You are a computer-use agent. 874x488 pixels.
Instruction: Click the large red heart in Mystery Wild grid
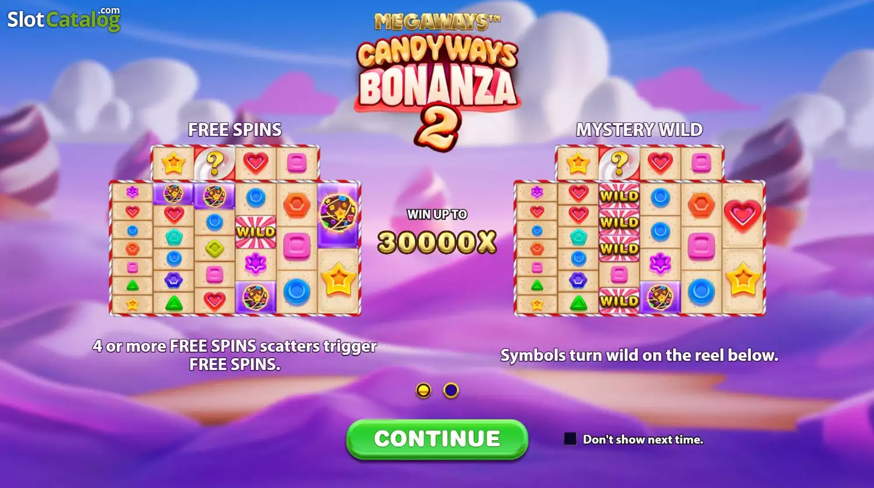click(743, 214)
